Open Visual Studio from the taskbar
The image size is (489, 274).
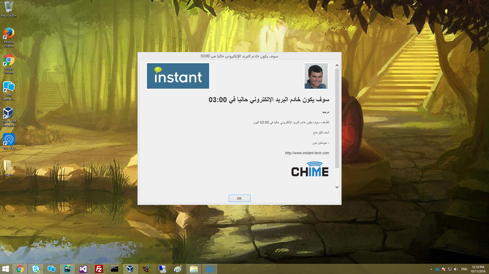pyautogui.click(x=83, y=269)
